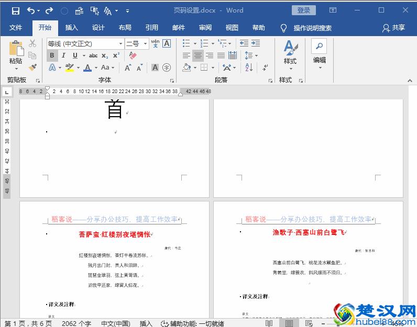Viewport: 417px width, 327px height.
Task: Redo the last action
Action: click(x=49, y=10)
